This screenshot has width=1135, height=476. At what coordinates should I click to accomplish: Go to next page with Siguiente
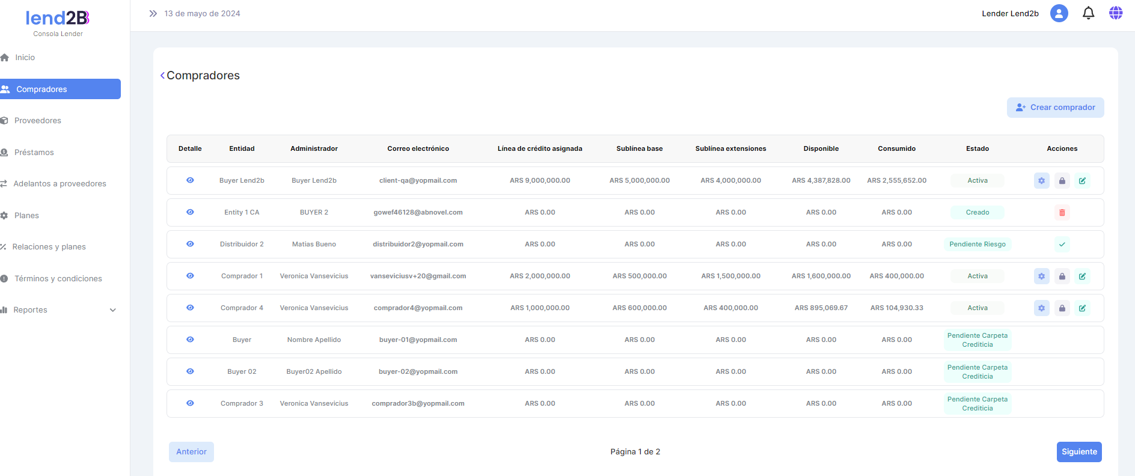[x=1078, y=452]
